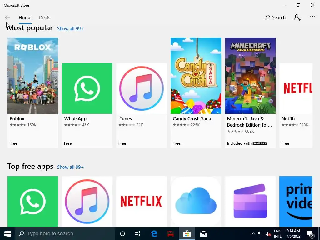Screen dimensions: 320x240
Task: Click Candy Crush 225K rating
Action: tap(186, 125)
